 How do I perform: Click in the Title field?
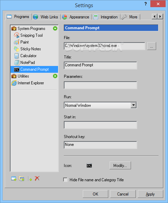click(100, 65)
